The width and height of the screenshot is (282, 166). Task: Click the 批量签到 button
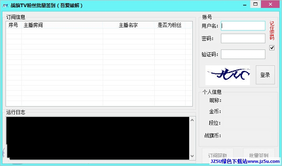[259, 155]
